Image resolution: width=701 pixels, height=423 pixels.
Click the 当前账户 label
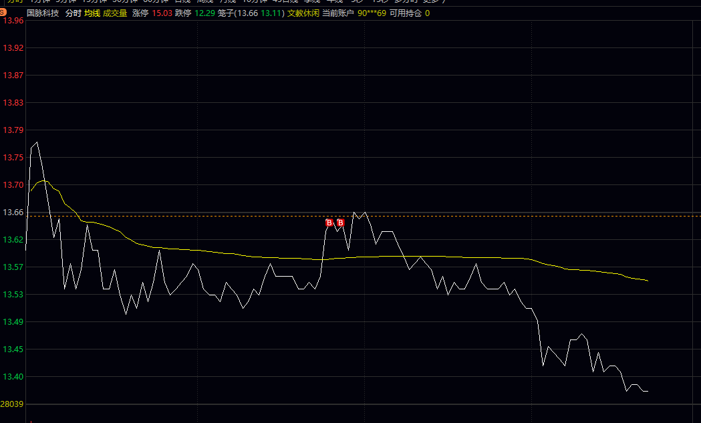point(338,13)
